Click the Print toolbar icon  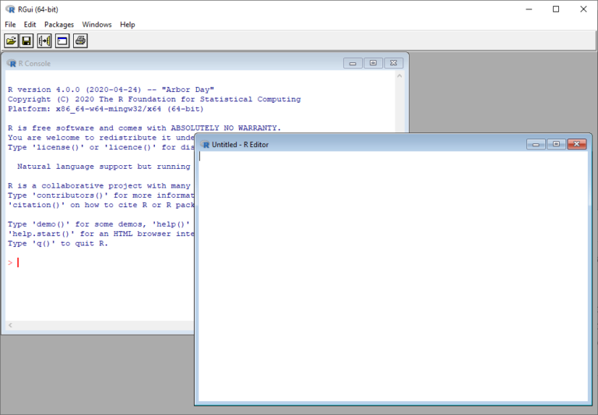coord(80,40)
